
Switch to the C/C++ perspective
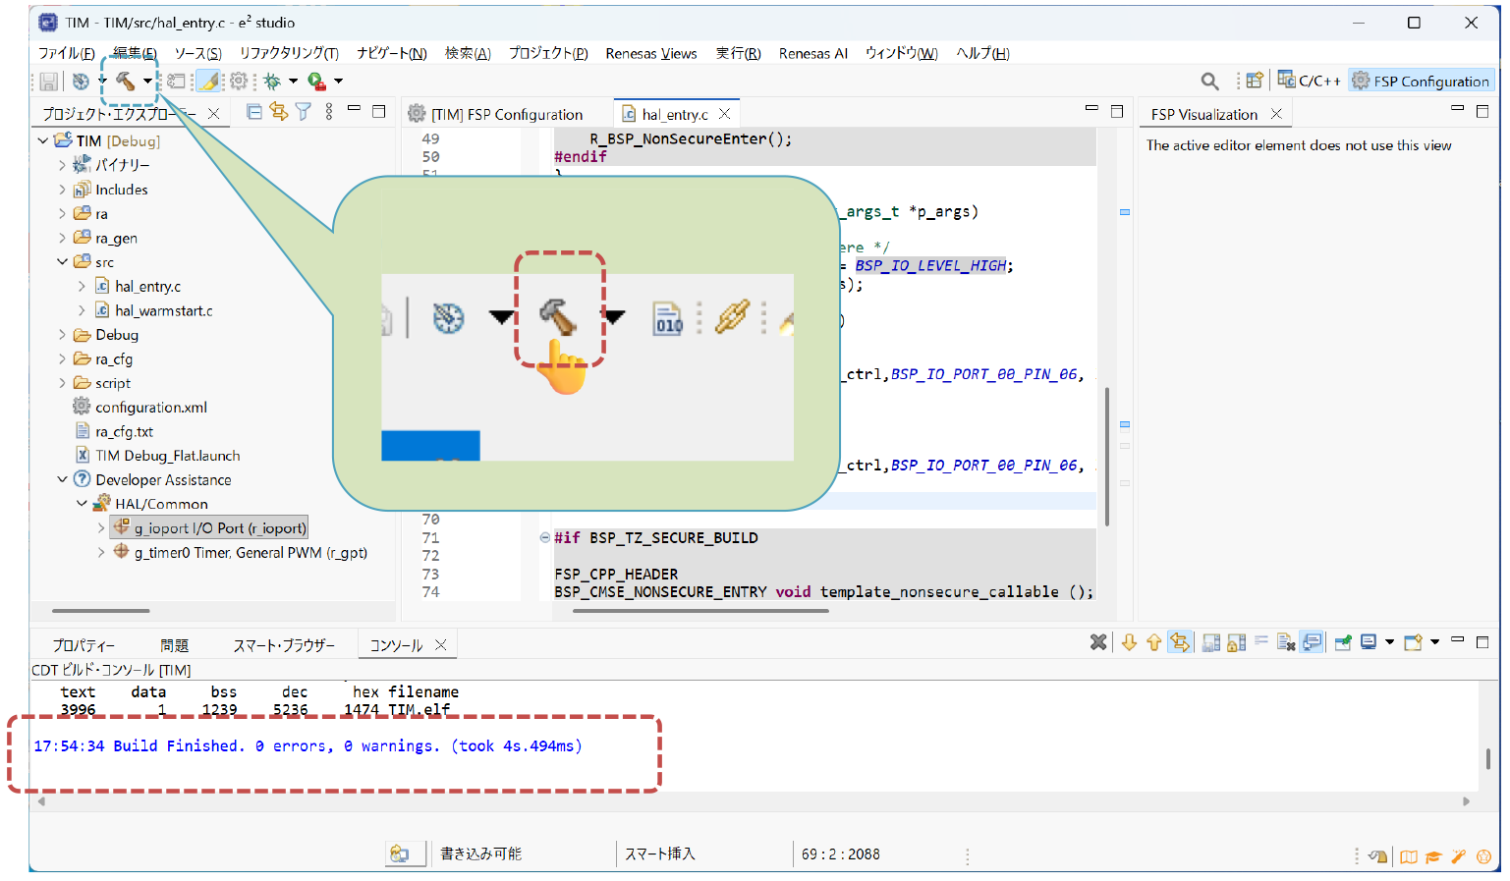(1309, 82)
